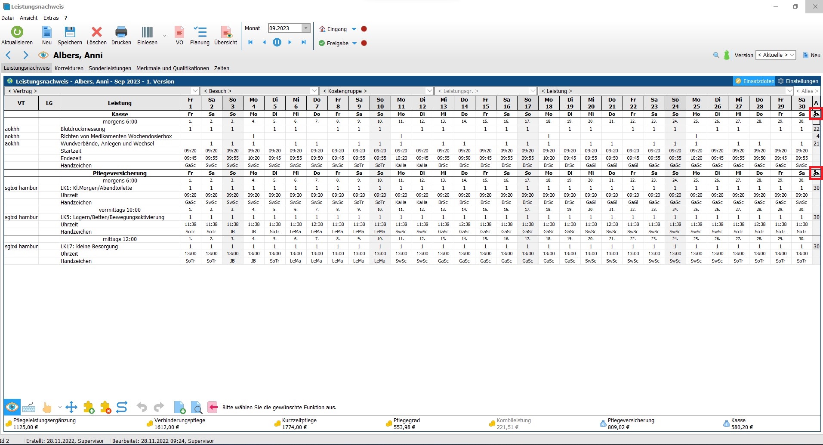This screenshot has width=823, height=445.
Task: Click the eye icon beside Albers, Anni
Action: [x=43, y=55]
